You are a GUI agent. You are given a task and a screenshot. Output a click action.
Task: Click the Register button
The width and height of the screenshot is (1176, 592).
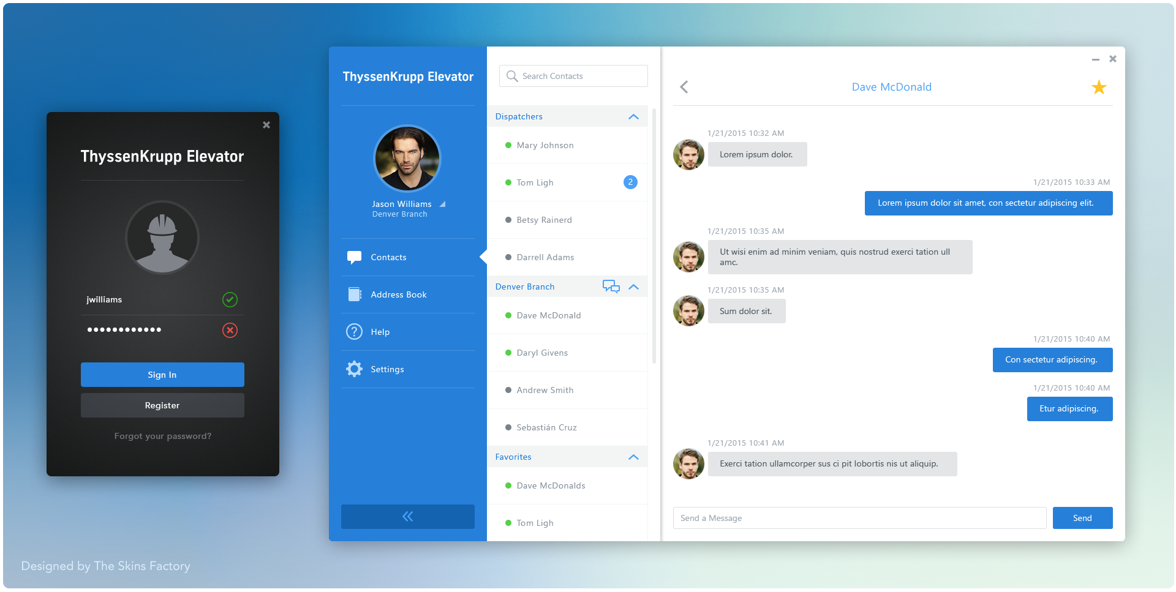[x=162, y=405]
